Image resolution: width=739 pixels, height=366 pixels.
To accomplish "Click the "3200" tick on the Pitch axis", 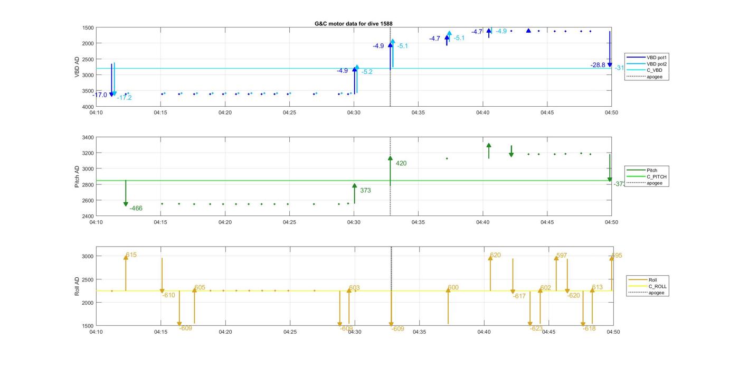I will tap(88, 154).
